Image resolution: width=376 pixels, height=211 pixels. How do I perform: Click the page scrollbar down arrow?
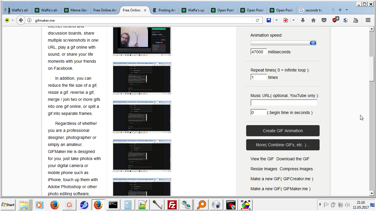click(x=372, y=193)
